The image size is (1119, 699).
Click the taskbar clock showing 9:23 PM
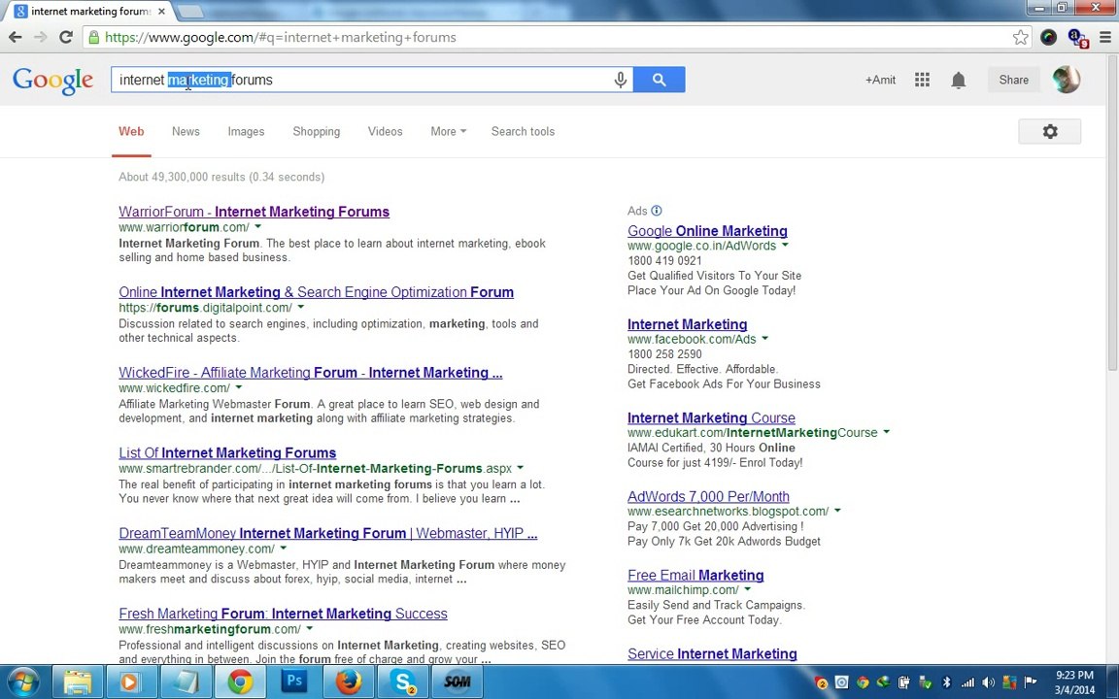coord(1074,682)
